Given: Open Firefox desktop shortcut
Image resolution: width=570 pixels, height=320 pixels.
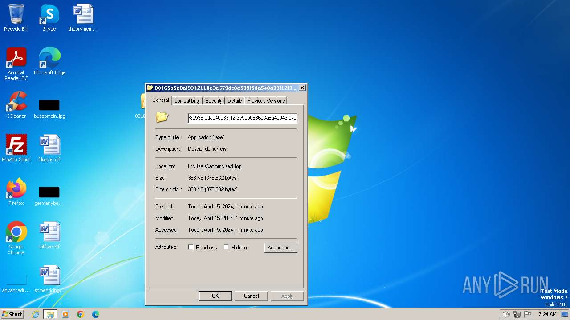Looking at the screenshot, I should point(16,192).
